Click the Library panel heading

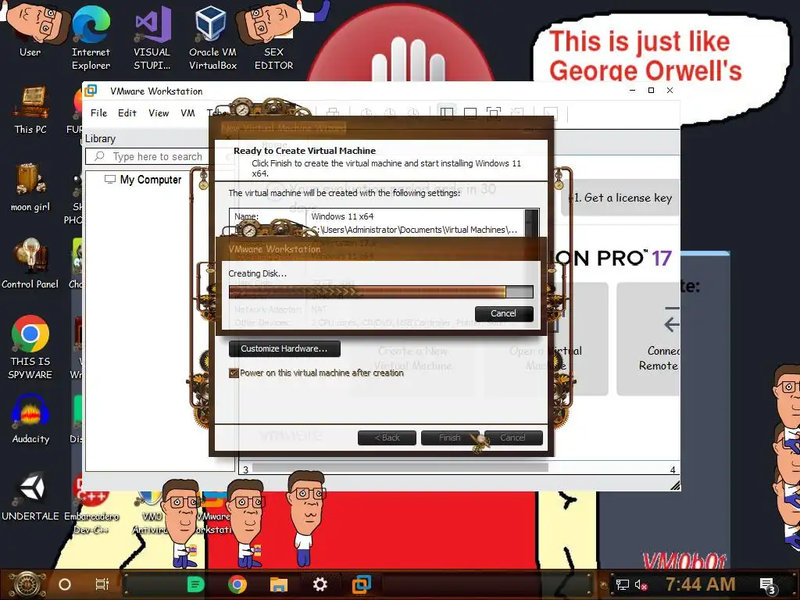pos(100,139)
